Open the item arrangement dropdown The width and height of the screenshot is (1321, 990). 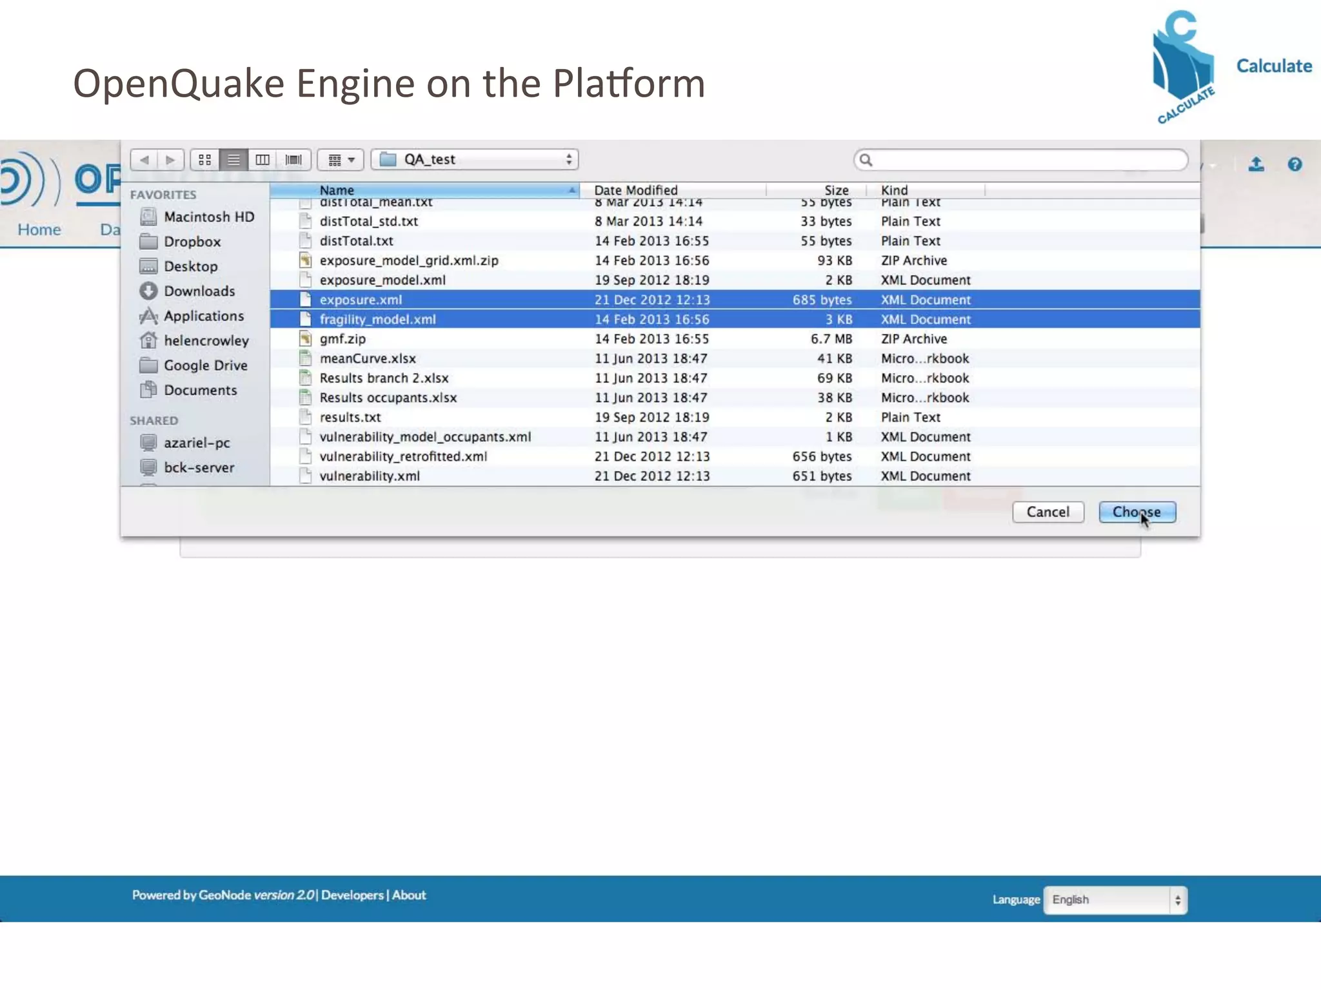tap(341, 159)
